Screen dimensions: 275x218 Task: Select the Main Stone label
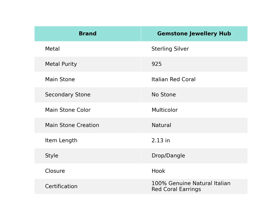coord(60,79)
